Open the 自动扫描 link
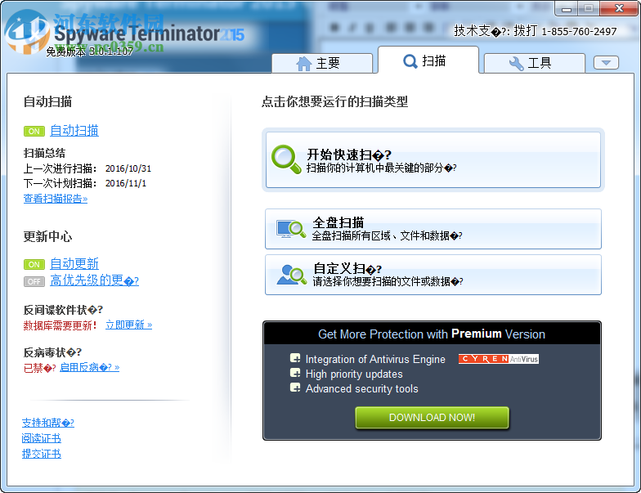 [x=74, y=131]
